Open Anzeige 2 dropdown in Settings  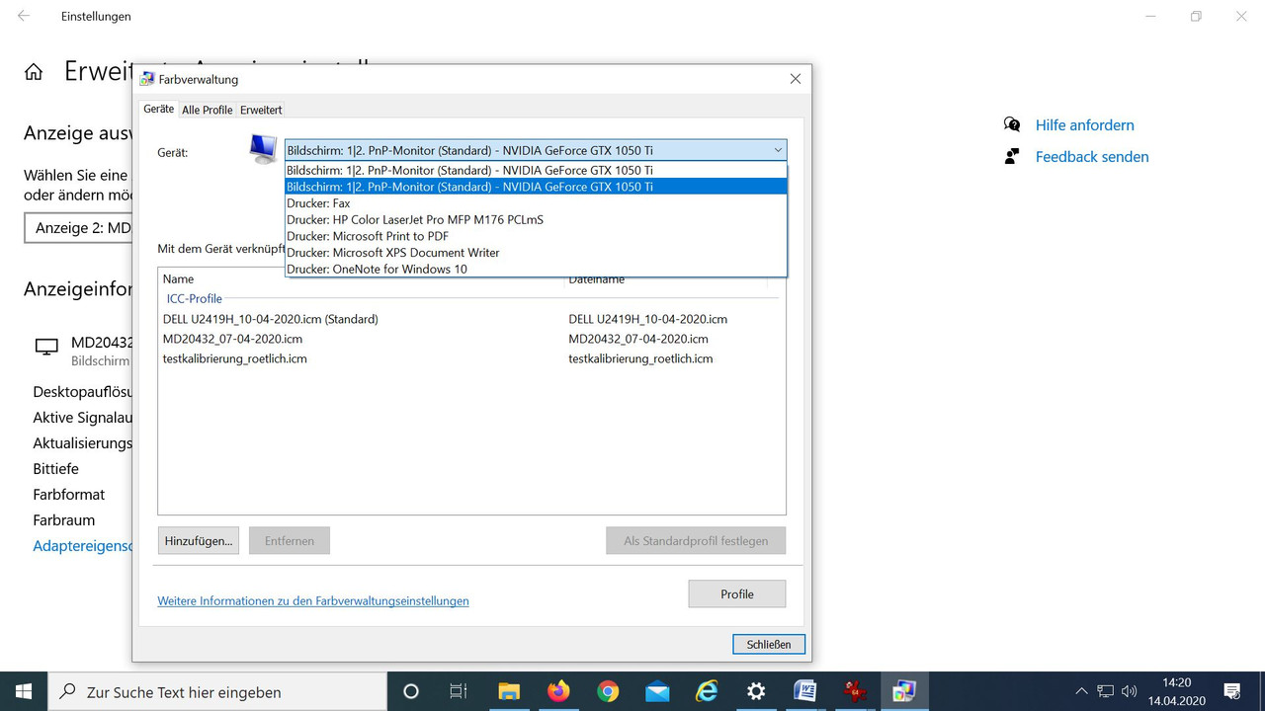(79, 228)
